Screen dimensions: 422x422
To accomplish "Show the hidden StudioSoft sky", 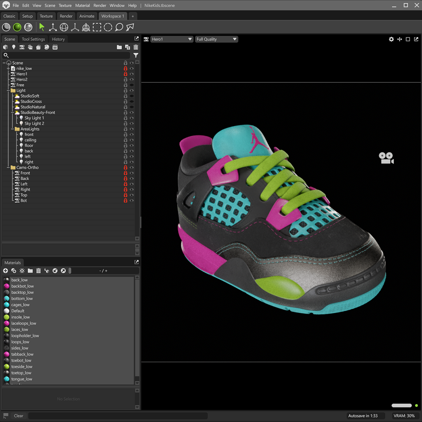I will 132,96.
